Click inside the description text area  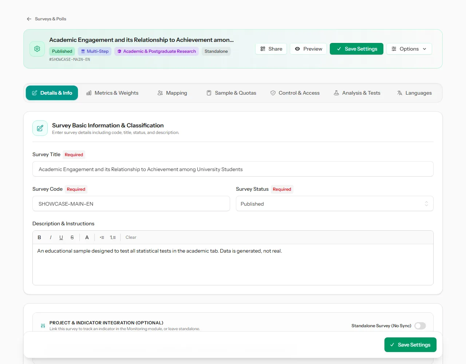coord(233,265)
